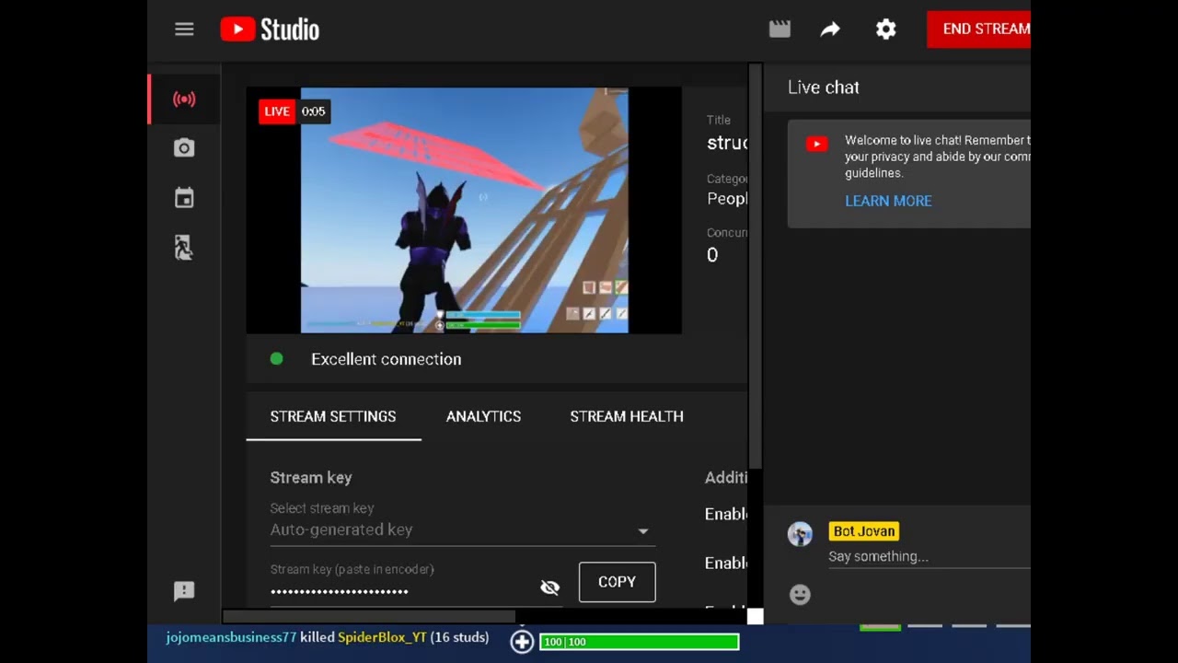Click the 'SpiderBlox_YT' name in kill feed
The width and height of the screenshot is (1178, 663).
coord(382,637)
